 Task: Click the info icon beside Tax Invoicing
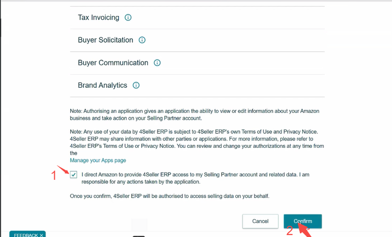click(x=128, y=17)
